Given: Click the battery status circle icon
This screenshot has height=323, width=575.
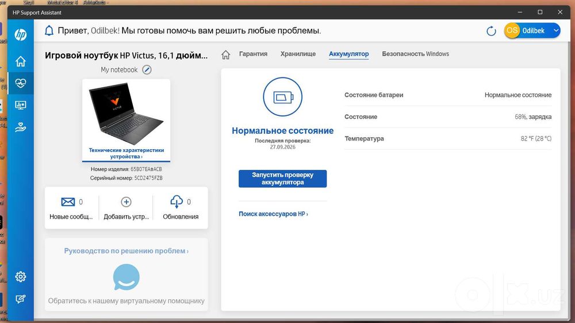Looking at the screenshot, I should pyautogui.click(x=283, y=97).
